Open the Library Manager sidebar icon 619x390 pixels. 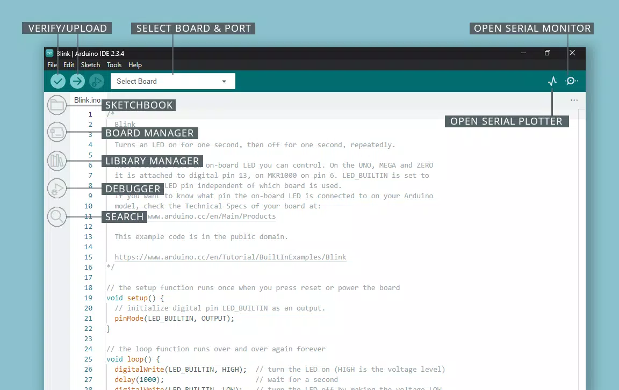click(x=57, y=161)
